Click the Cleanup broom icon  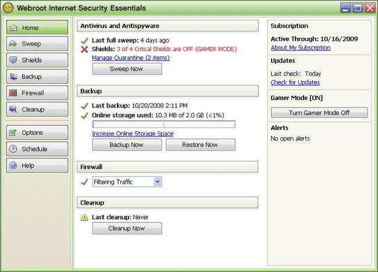point(13,109)
